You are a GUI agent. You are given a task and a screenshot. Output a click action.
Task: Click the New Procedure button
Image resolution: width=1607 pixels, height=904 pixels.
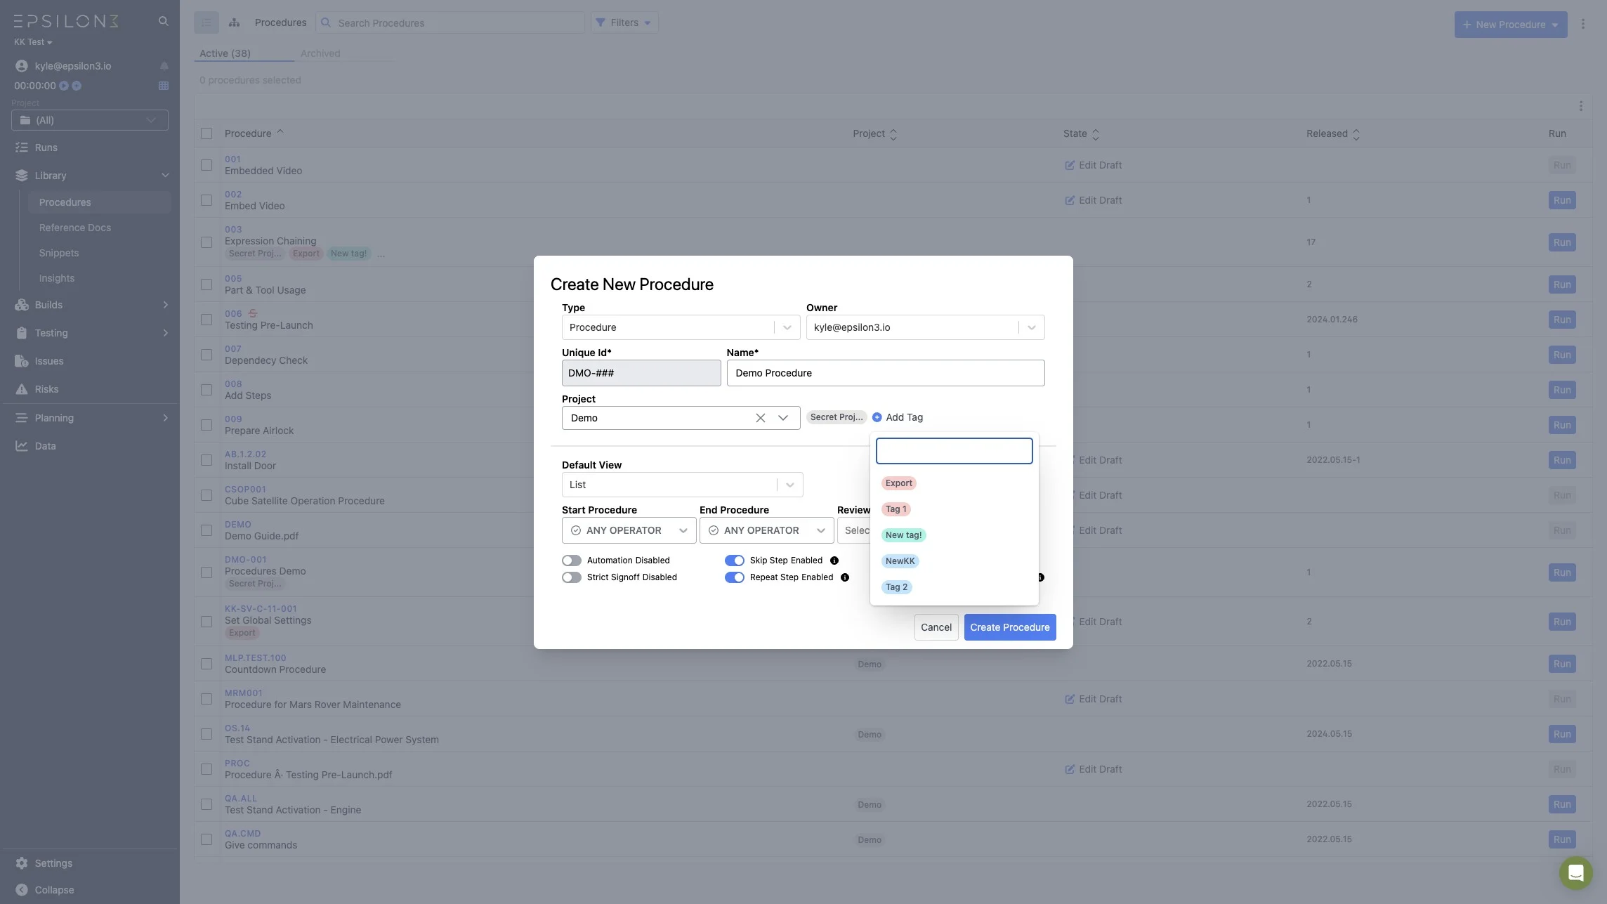click(1510, 25)
